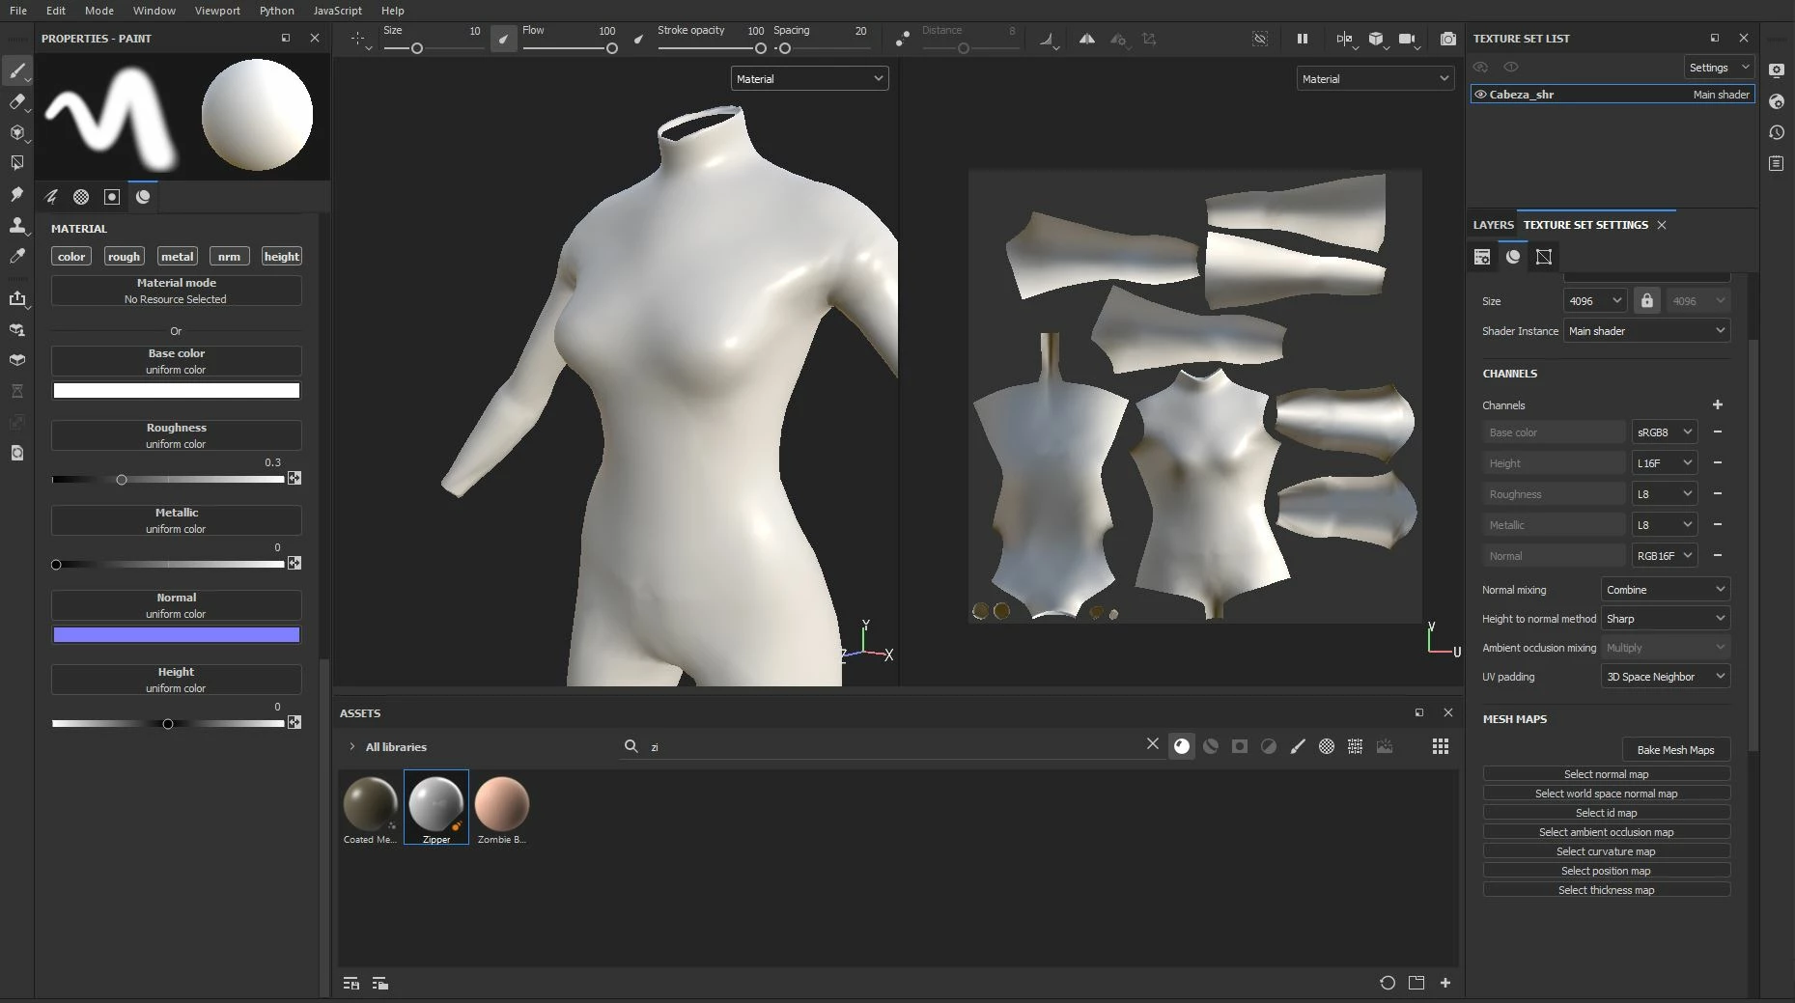
Task: Select the Eraser tool in left toolbar
Action: click(x=16, y=101)
